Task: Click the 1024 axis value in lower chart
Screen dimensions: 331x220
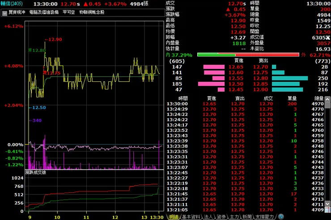Action: click(17, 178)
